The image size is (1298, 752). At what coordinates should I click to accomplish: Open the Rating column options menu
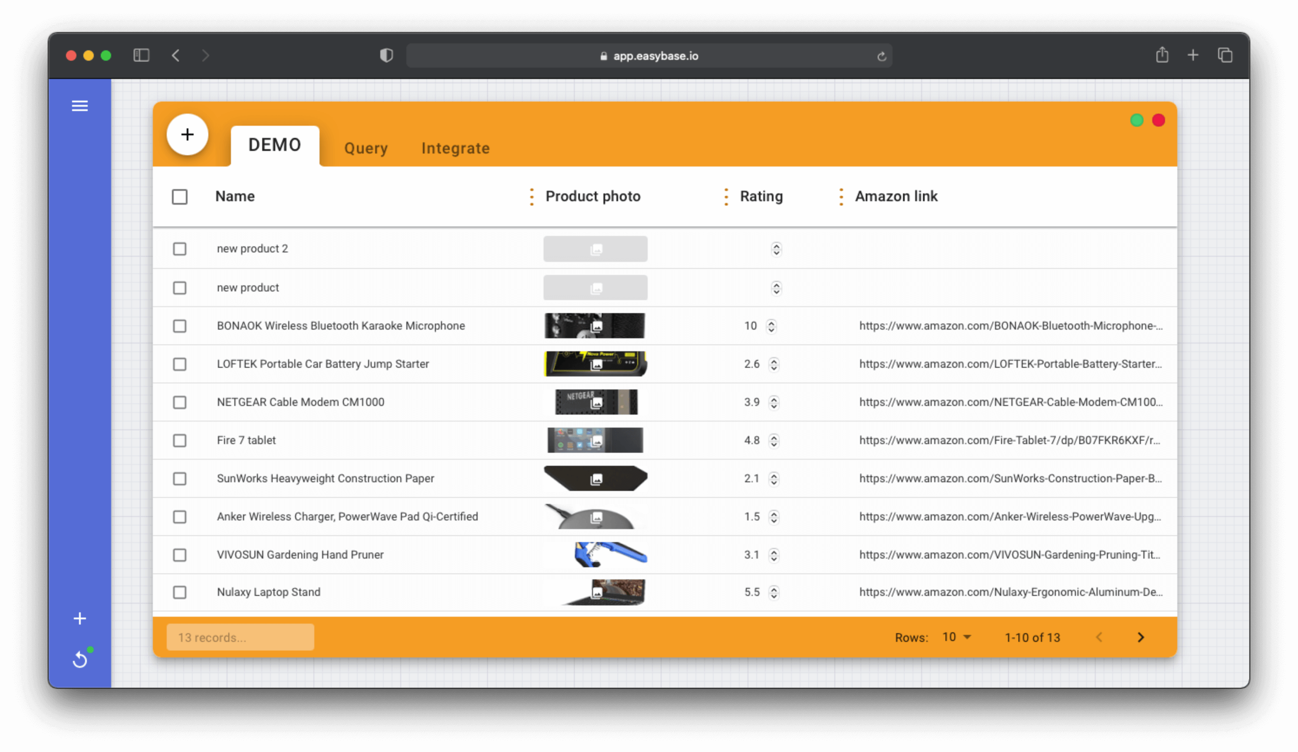726,196
